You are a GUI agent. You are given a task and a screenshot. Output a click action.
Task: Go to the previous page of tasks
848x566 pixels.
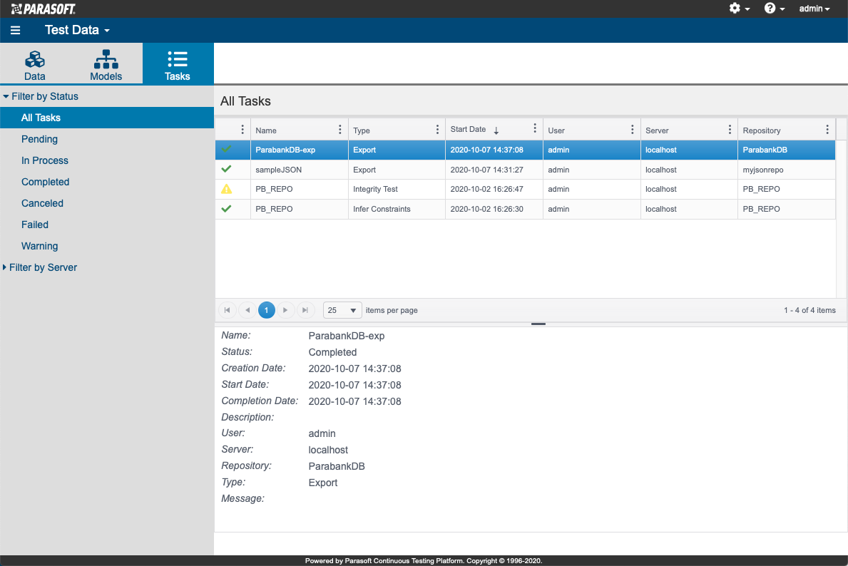(247, 310)
